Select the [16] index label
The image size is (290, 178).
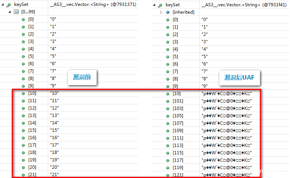click(32, 138)
